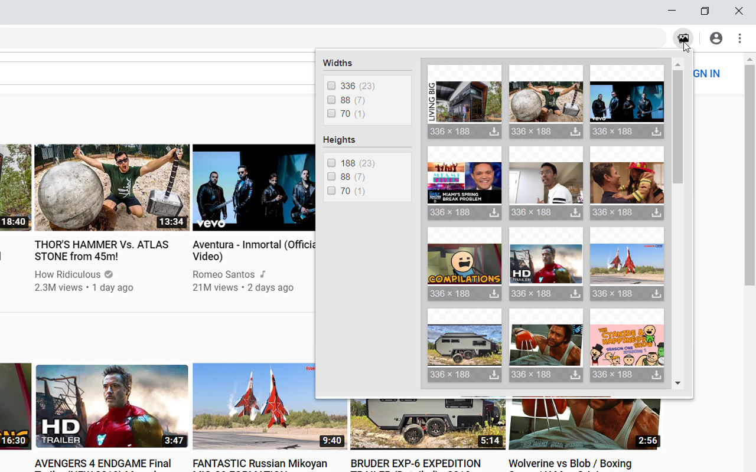Click the popup image list scrollbar thumb
The width and height of the screenshot is (756, 472).
tap(677, 126)
